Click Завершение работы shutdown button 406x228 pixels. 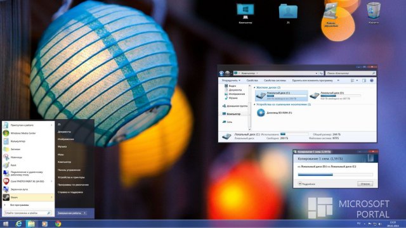tap(69, 213)
